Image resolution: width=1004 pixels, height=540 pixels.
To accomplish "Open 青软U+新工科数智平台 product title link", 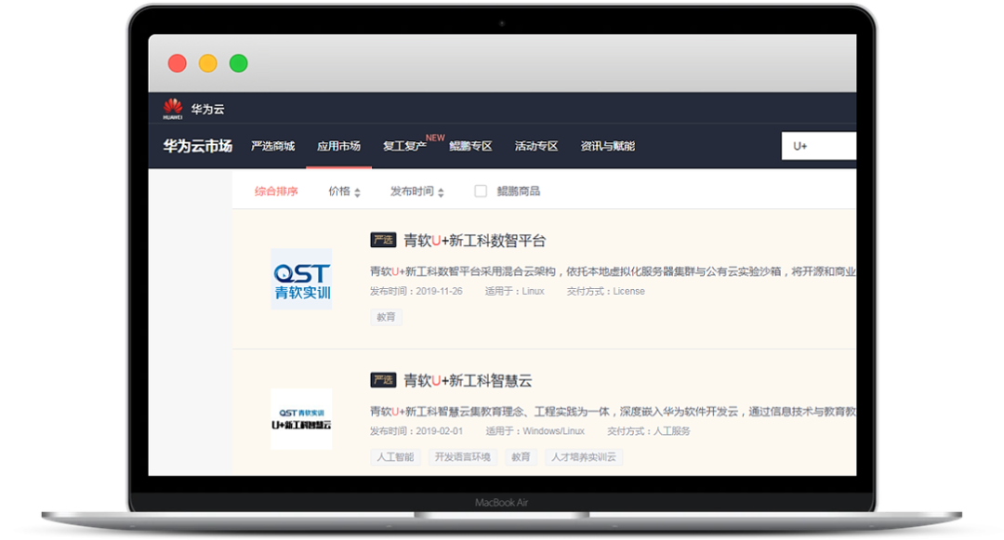I will click(474, 241).
